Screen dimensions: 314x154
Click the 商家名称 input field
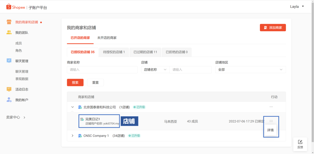coord(102,70)
